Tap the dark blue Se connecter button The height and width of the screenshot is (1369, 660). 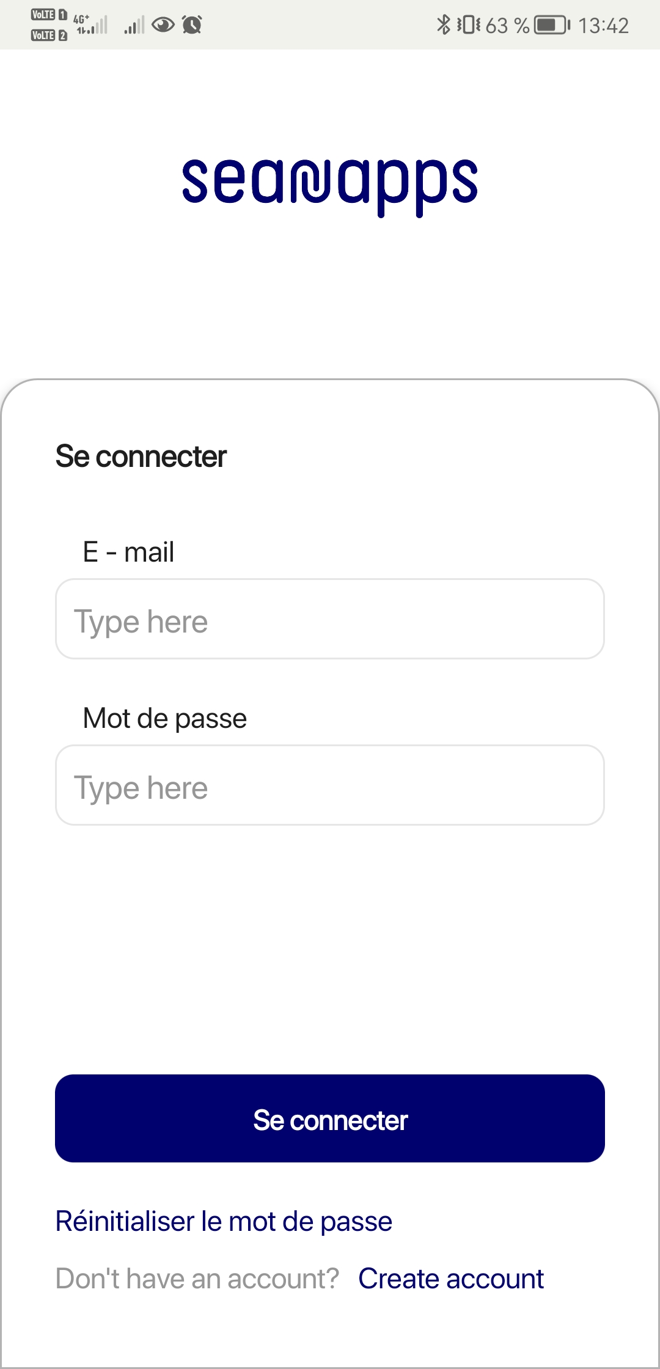[330, 1118]
